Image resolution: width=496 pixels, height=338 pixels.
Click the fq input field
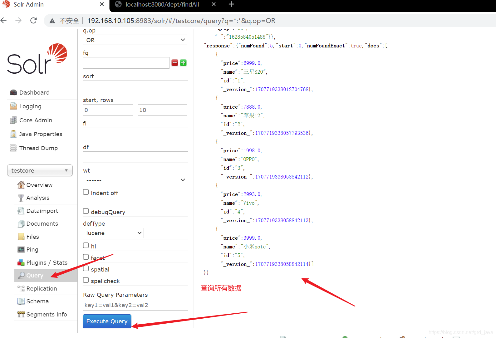point(126,63)
